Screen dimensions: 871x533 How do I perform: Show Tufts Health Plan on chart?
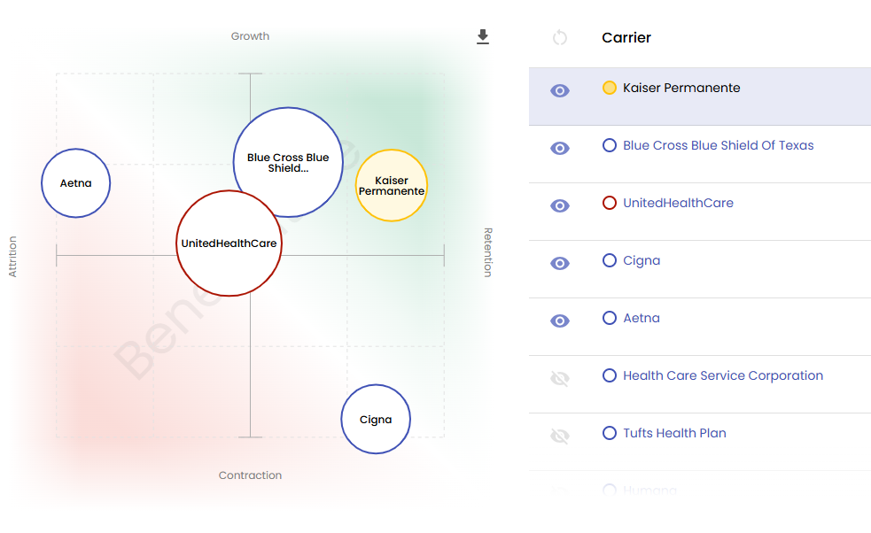coord(560,436)
